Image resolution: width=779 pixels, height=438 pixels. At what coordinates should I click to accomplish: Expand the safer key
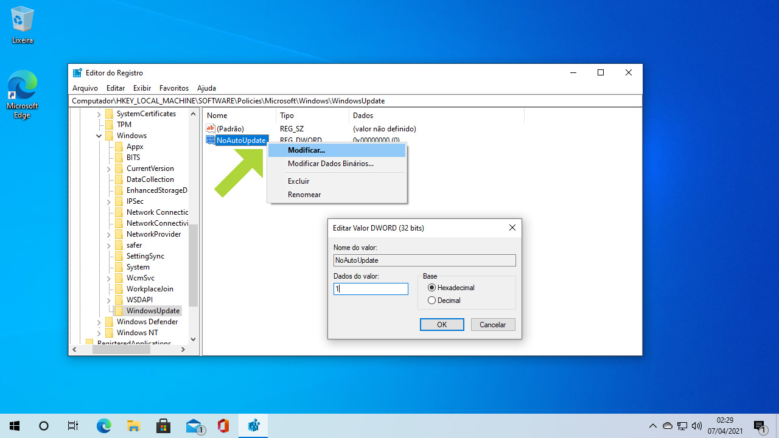pos(109,245)
